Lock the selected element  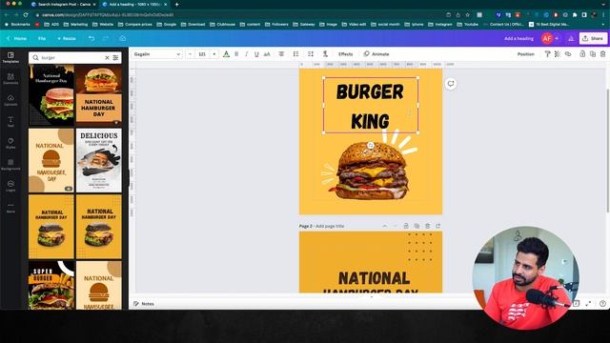coord(582,54)
